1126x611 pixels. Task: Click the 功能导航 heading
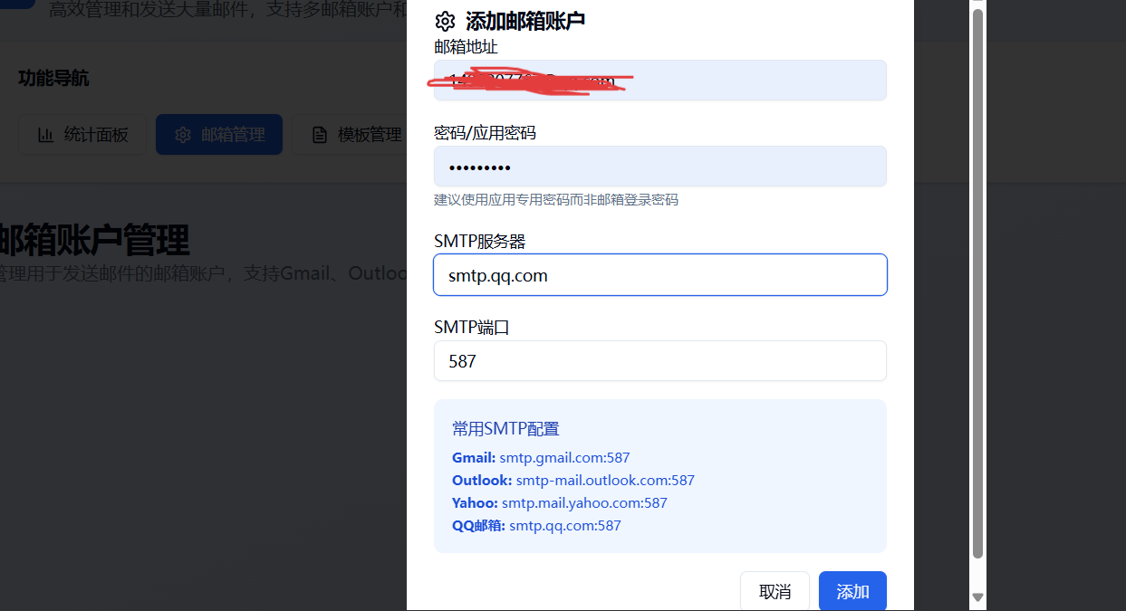click(x=53, y=79)
